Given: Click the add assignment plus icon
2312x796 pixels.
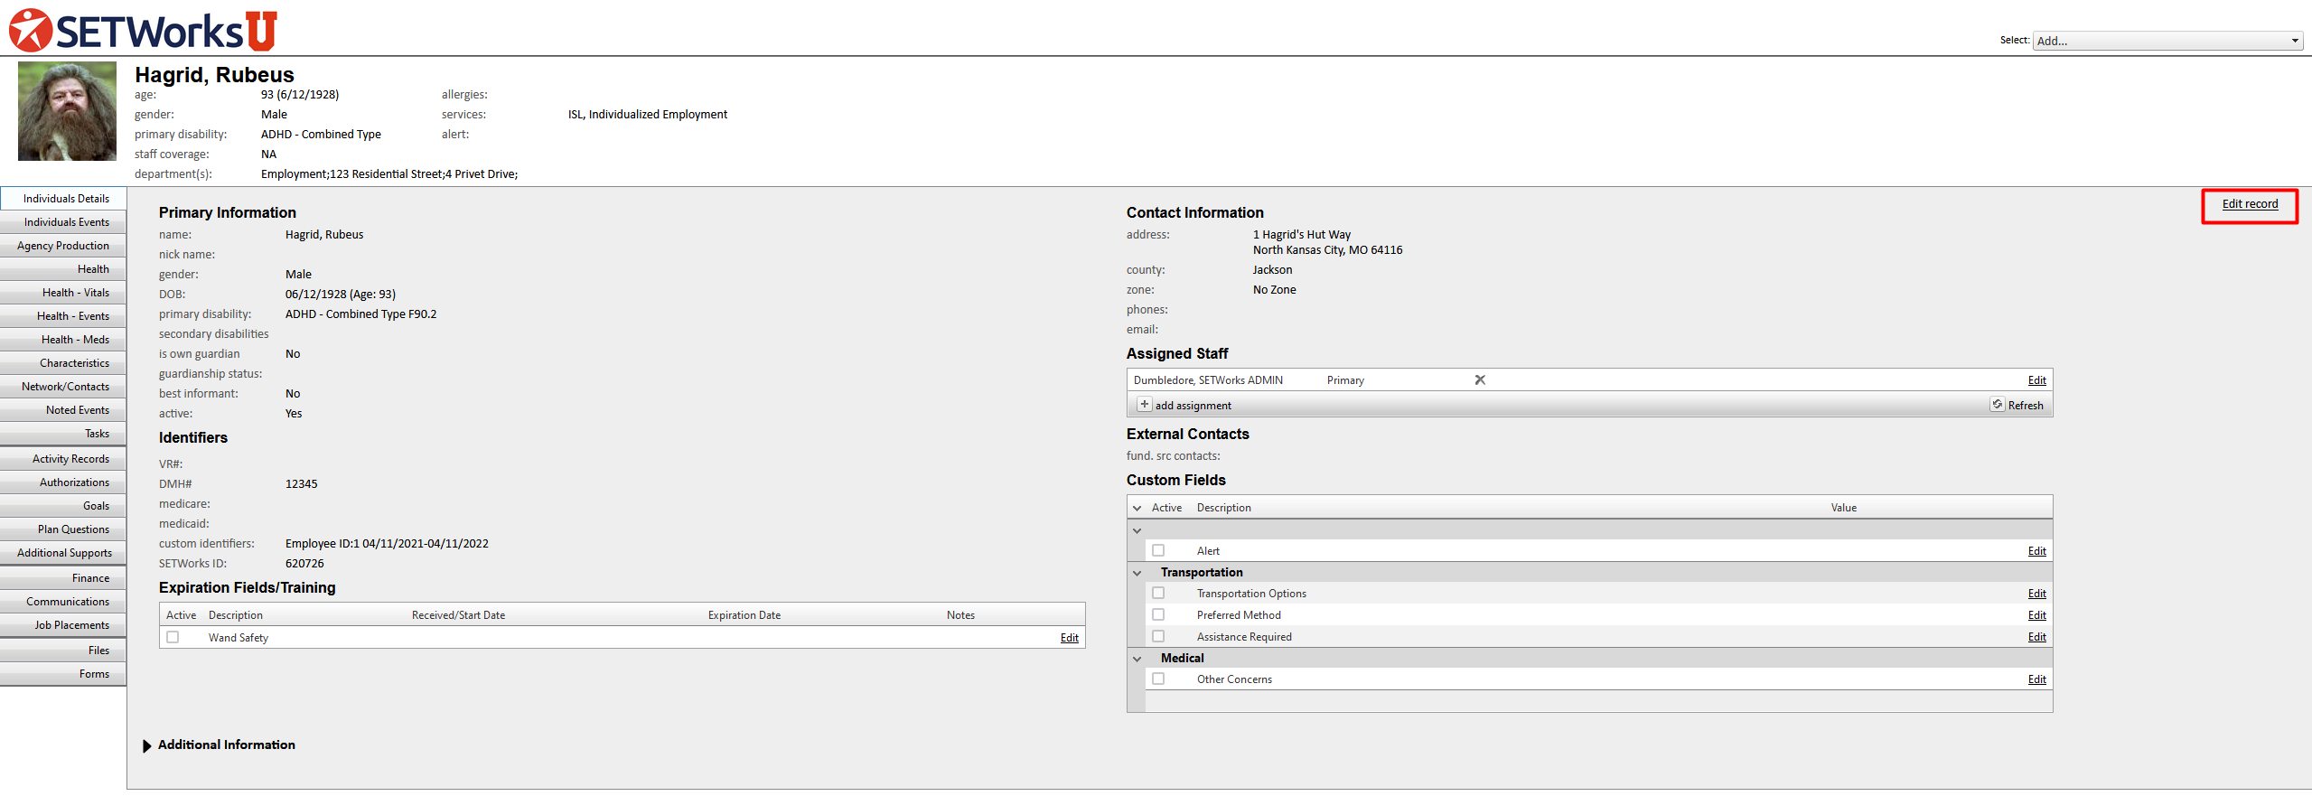Looking at the screenshot, I should (x=1144, y=405).
